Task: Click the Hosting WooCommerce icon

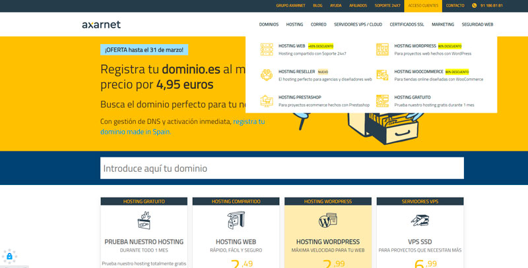Action: (x=382, y=75)
